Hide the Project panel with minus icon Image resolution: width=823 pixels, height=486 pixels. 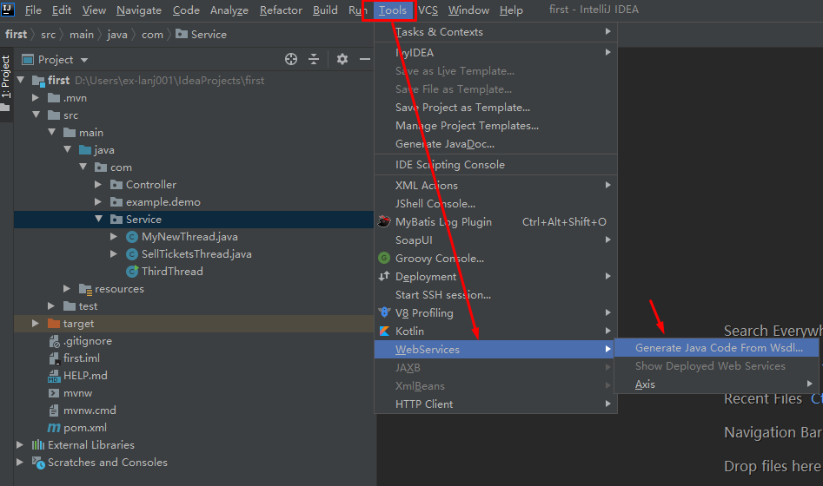(x=365, y=59)
